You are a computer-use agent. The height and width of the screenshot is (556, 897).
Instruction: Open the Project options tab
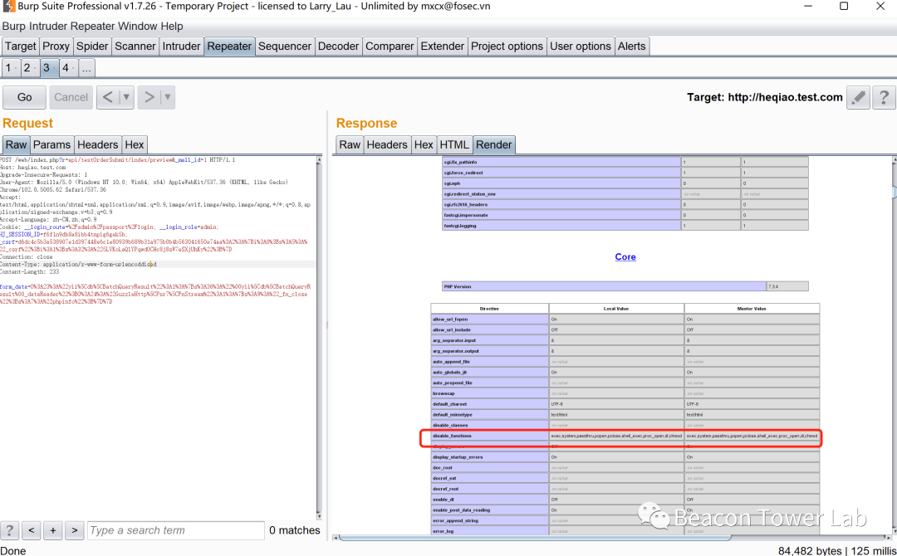[x=507, y=46]
